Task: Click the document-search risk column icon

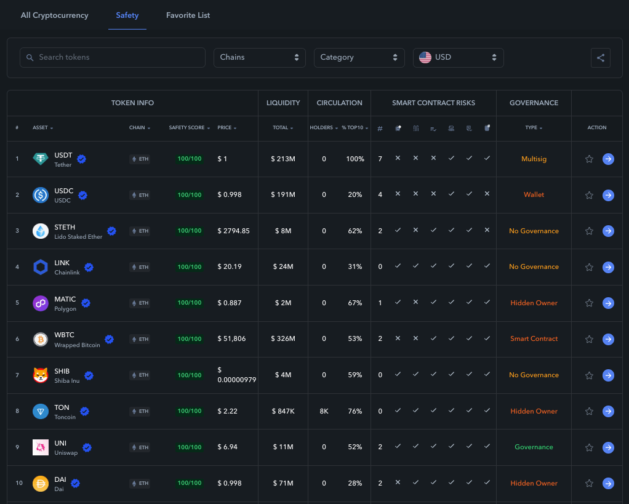Action: point(469,128)
